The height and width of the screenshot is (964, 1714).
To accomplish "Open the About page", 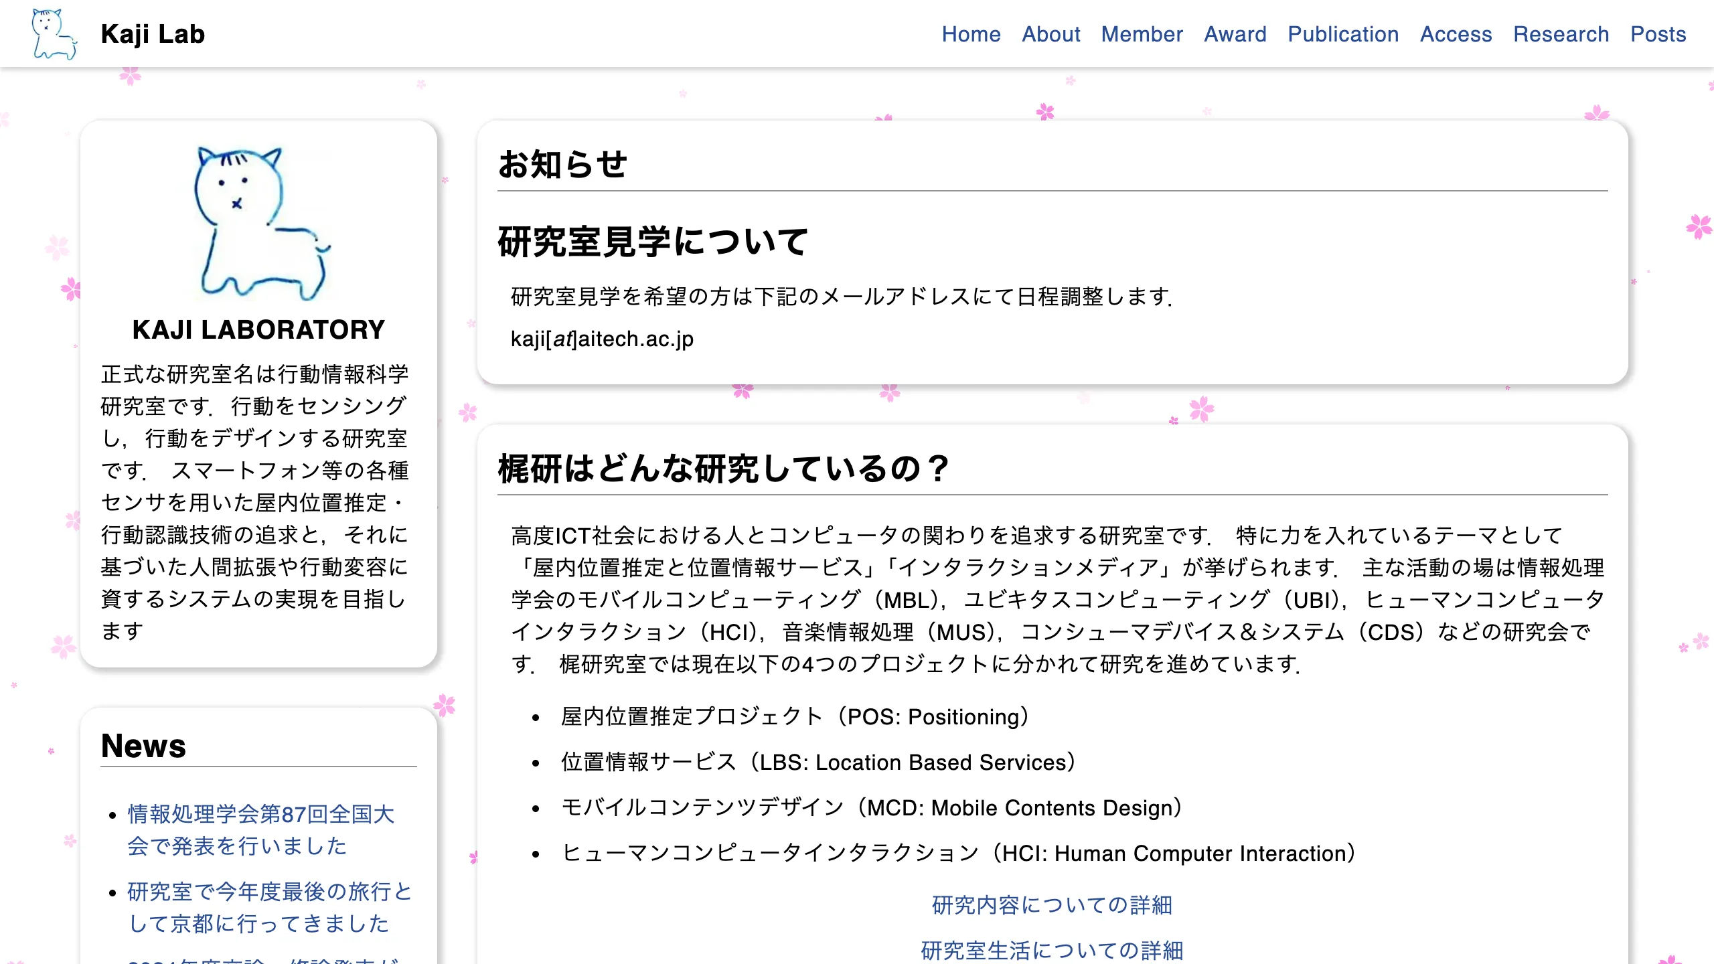I will click(1050, 34).
